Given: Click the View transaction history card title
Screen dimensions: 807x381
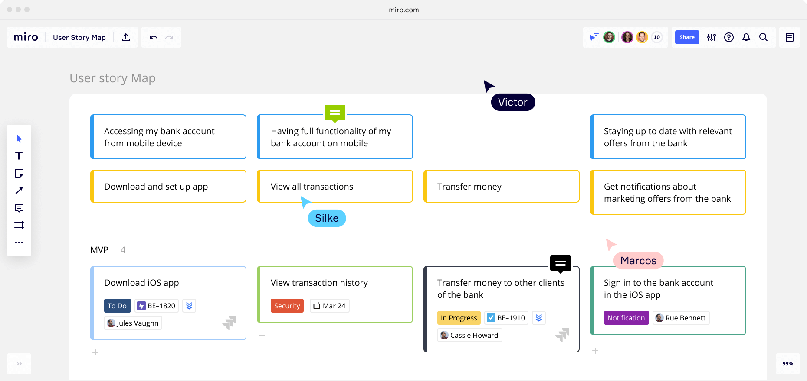Looking at the screenshot, I should click(x=319, y=283).
